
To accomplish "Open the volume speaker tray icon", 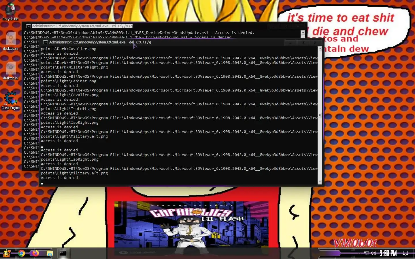I will point(373,254).
